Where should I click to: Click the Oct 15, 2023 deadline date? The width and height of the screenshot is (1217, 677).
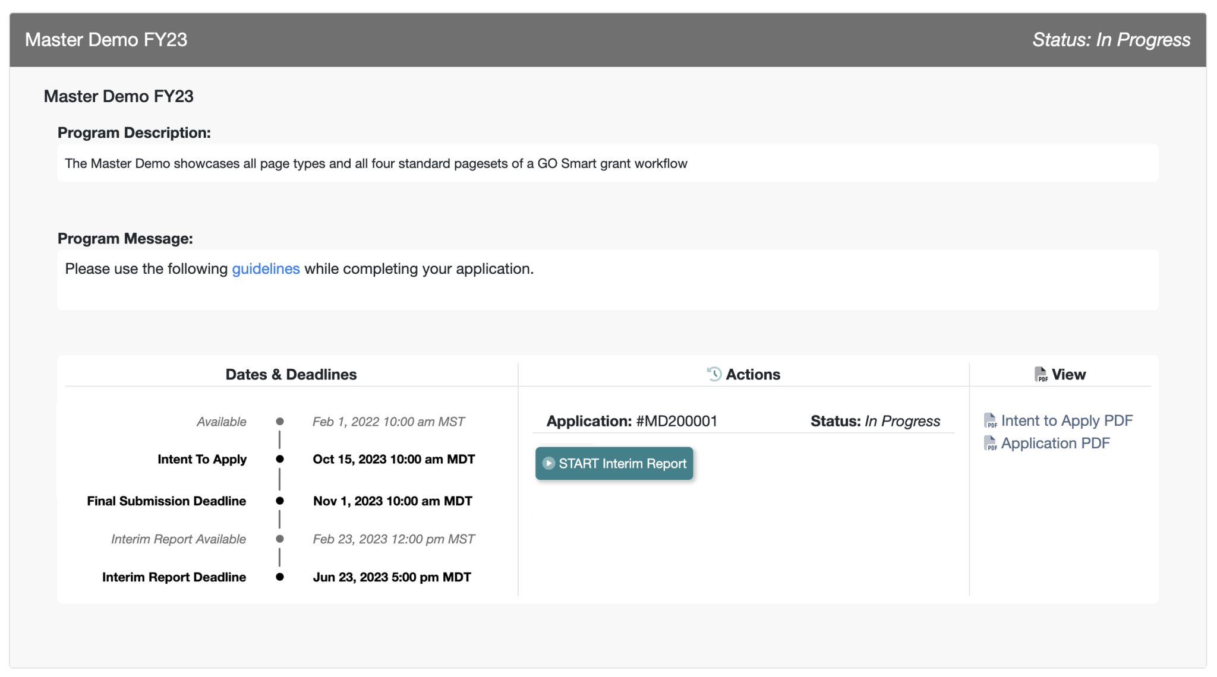pyautogui.click(x=393, y=460)
